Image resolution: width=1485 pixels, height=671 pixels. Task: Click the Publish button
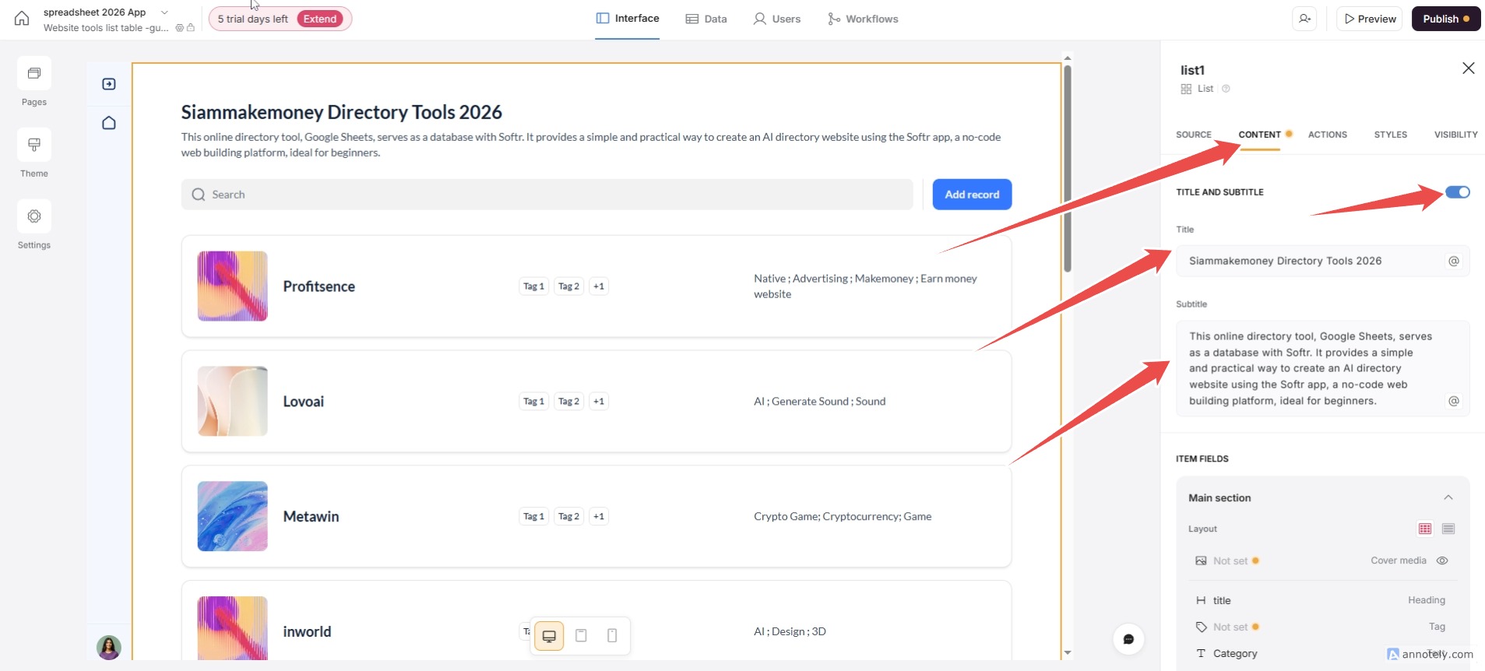pos(1445,19)
